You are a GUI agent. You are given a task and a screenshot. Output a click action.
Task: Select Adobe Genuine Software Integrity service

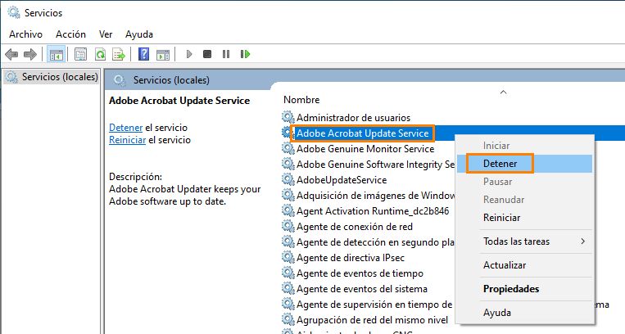pyautogui.click(x=375, y=165)
